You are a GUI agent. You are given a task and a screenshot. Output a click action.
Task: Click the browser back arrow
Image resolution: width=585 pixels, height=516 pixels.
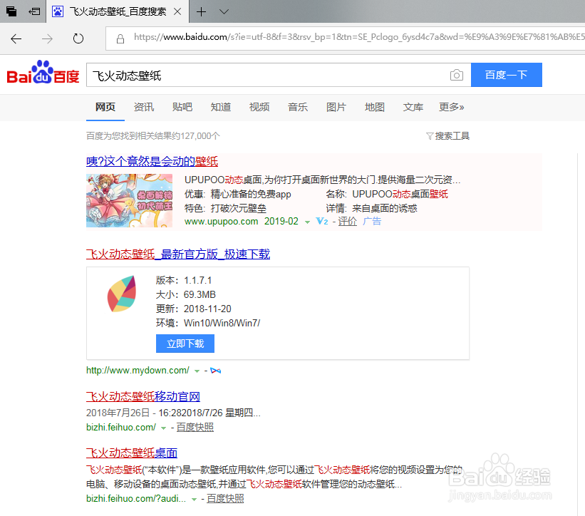point(16,38)
